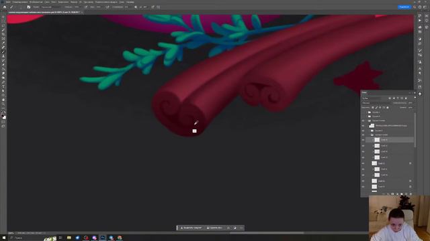Open the File menu
430x241 pixels.
click(x=9, y=2)
